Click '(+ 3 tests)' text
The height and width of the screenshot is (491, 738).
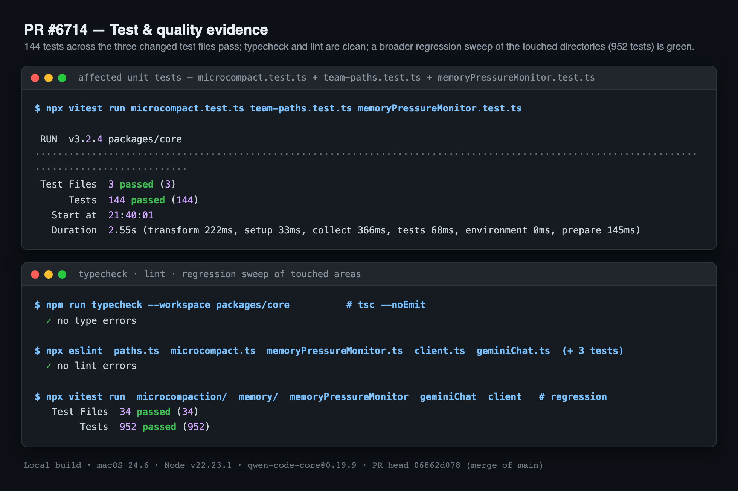tap(593, 351)
